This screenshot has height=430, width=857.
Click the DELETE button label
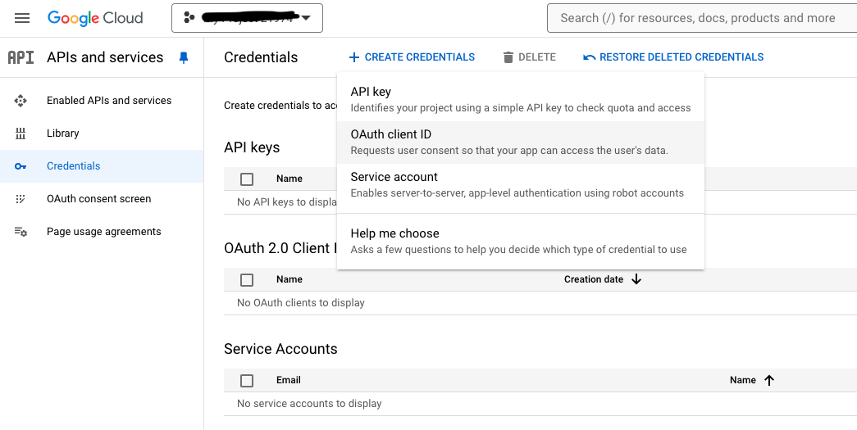pos(536,57)
